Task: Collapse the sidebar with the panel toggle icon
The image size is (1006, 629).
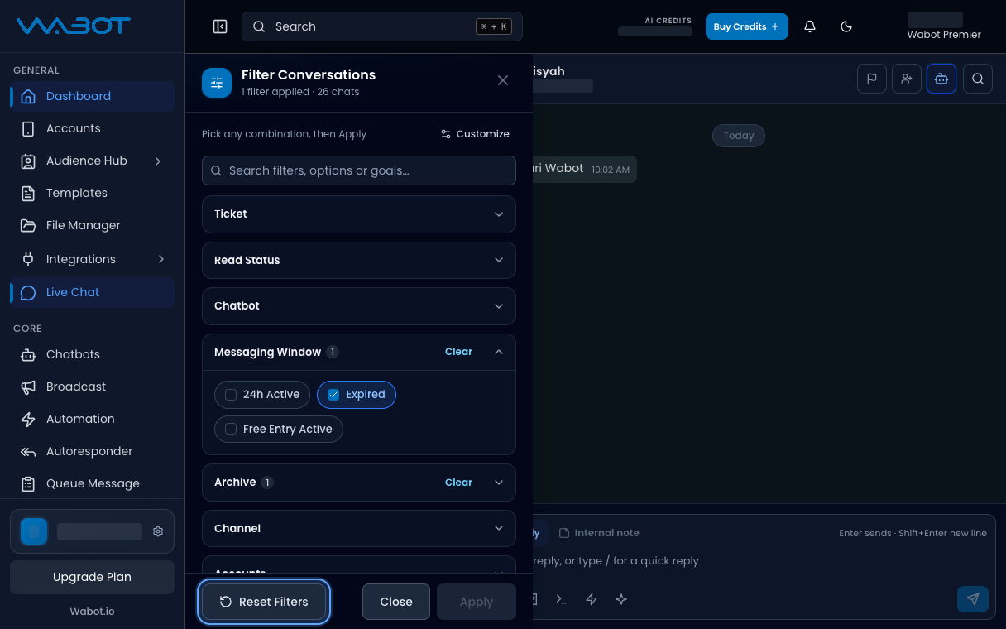Action: pos(220,26)
